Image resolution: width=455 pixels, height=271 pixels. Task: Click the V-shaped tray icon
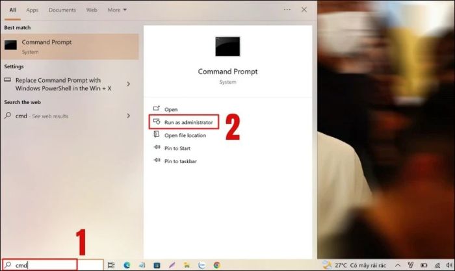[411, 265]
